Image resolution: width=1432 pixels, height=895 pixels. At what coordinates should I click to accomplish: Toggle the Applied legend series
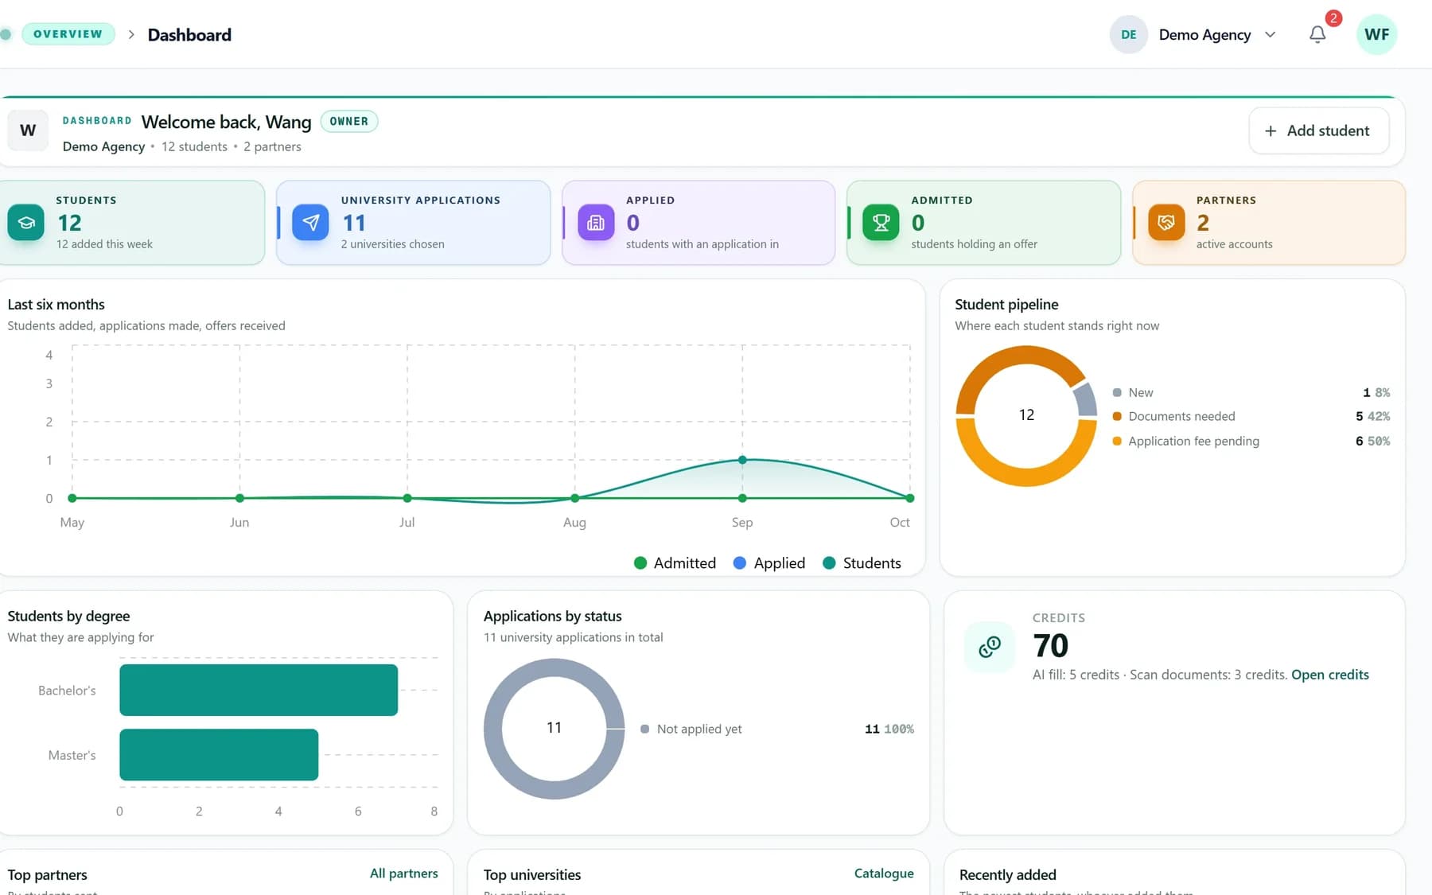point(769,563)
